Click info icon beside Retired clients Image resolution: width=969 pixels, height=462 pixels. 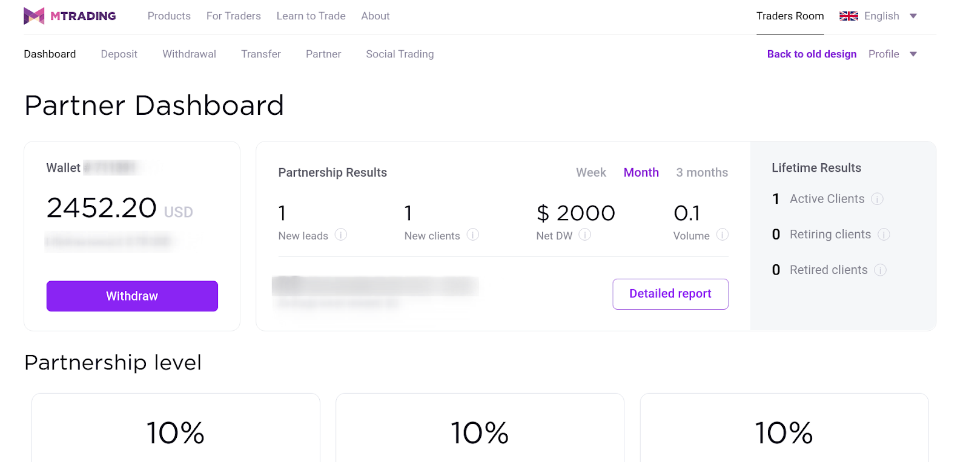click(x=881, y=270)
